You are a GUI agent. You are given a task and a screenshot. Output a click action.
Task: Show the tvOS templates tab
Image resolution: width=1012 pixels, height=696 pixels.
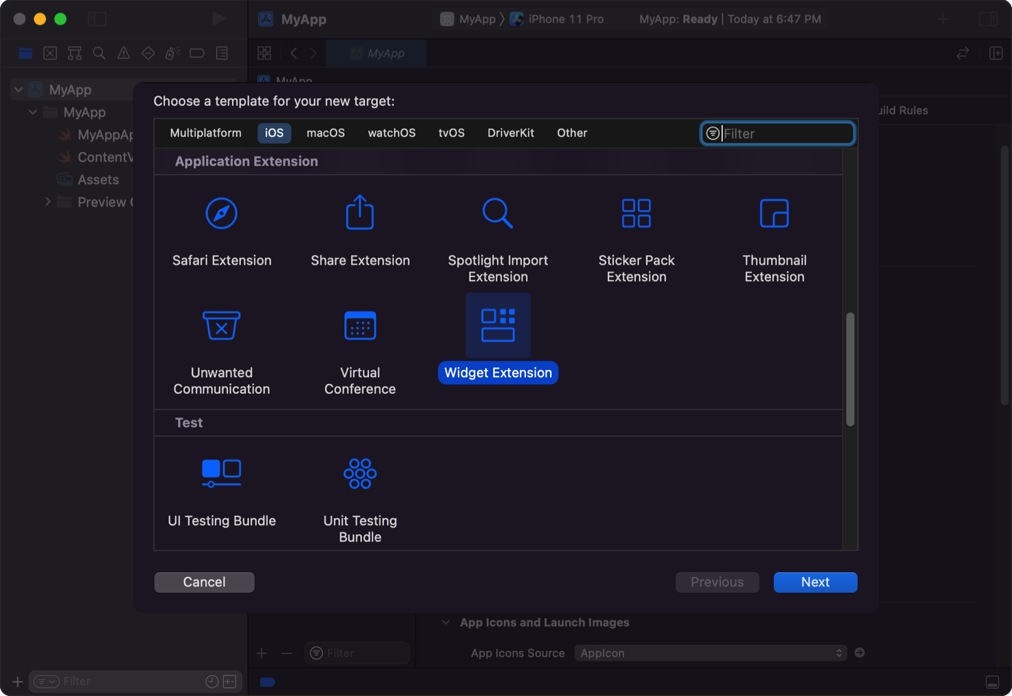(x=452, y=133)
